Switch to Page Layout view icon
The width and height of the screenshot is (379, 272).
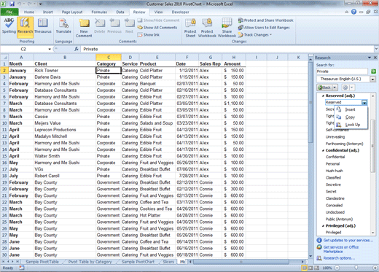[x=310, y=268]
